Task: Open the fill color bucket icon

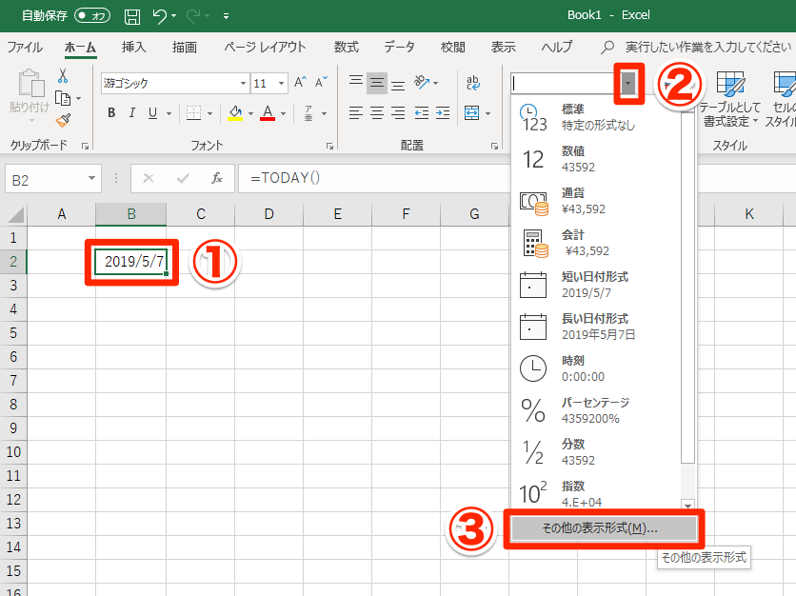Action: tap(234, 112)
